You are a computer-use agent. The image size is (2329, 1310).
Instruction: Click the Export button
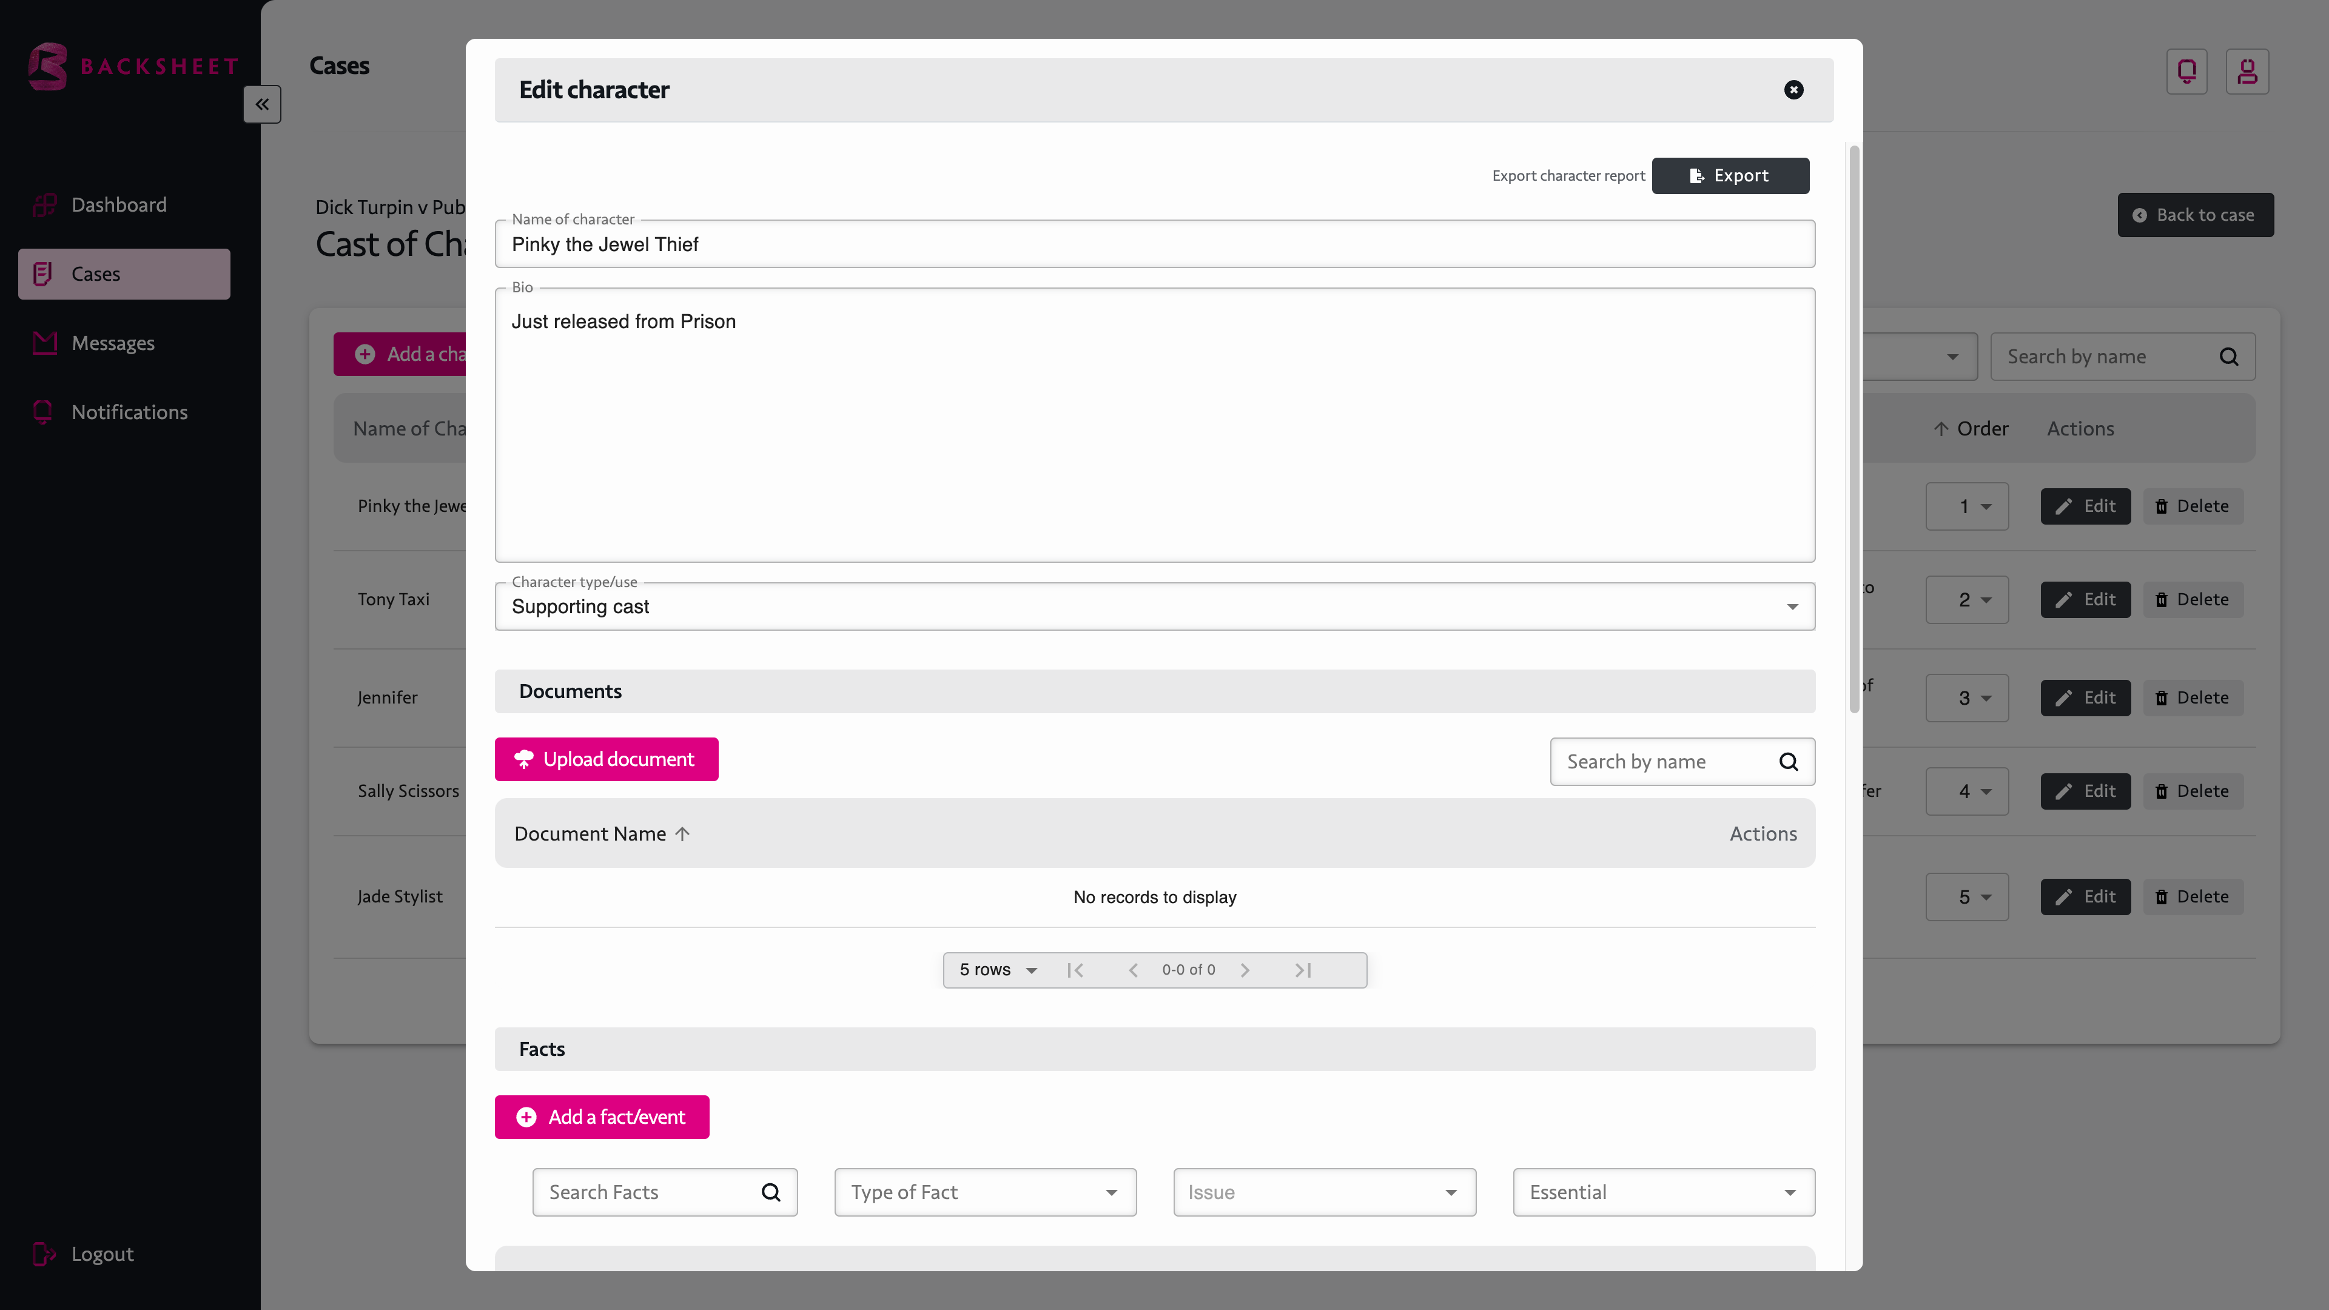(x=1730, y=175)
